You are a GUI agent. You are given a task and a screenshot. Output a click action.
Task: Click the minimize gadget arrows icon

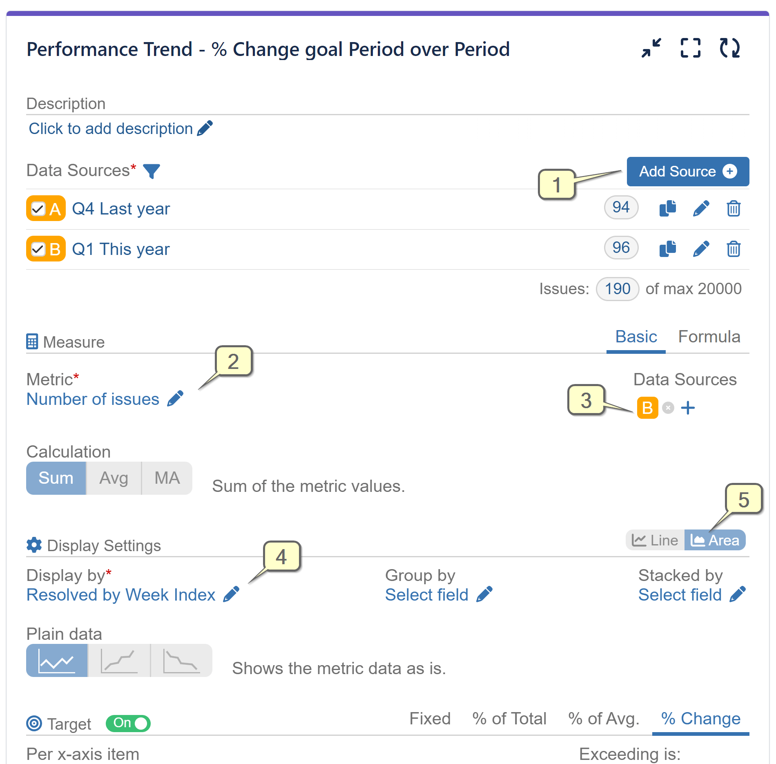coord(651,48)
